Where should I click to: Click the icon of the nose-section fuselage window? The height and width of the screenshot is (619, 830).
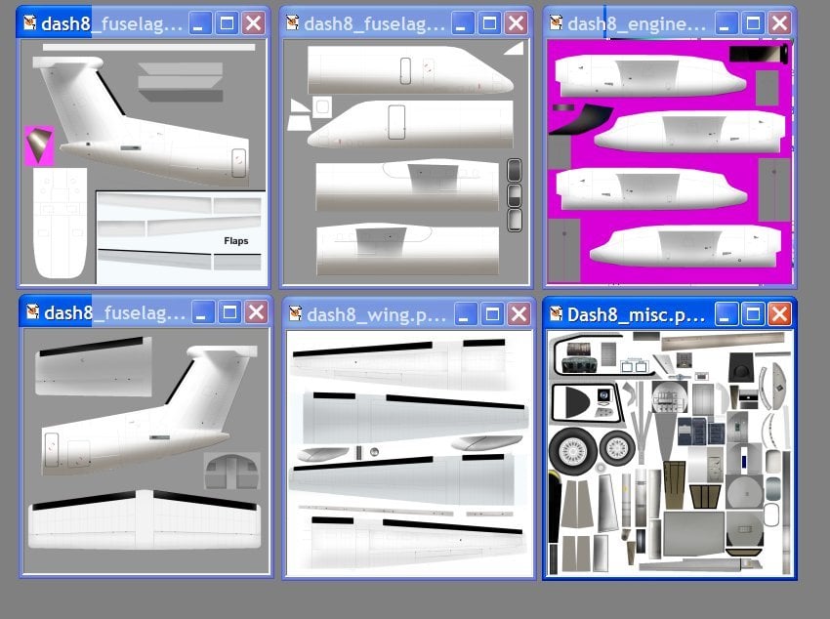pyautogui.click(x=293, y=22)
